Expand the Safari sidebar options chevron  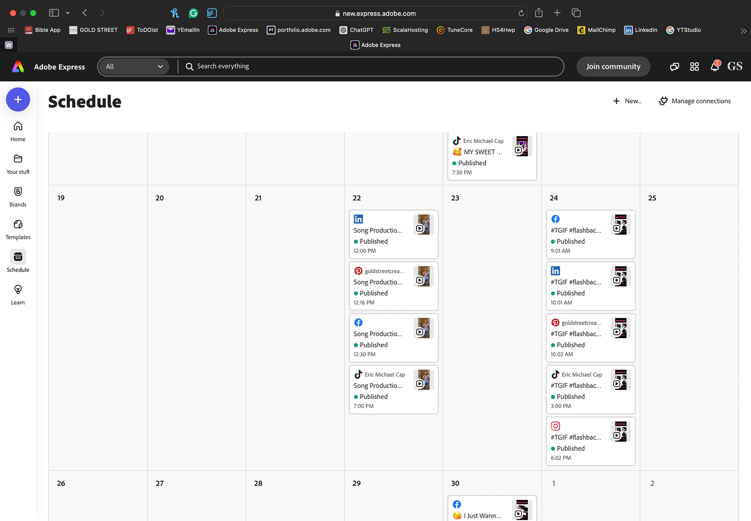68,13
